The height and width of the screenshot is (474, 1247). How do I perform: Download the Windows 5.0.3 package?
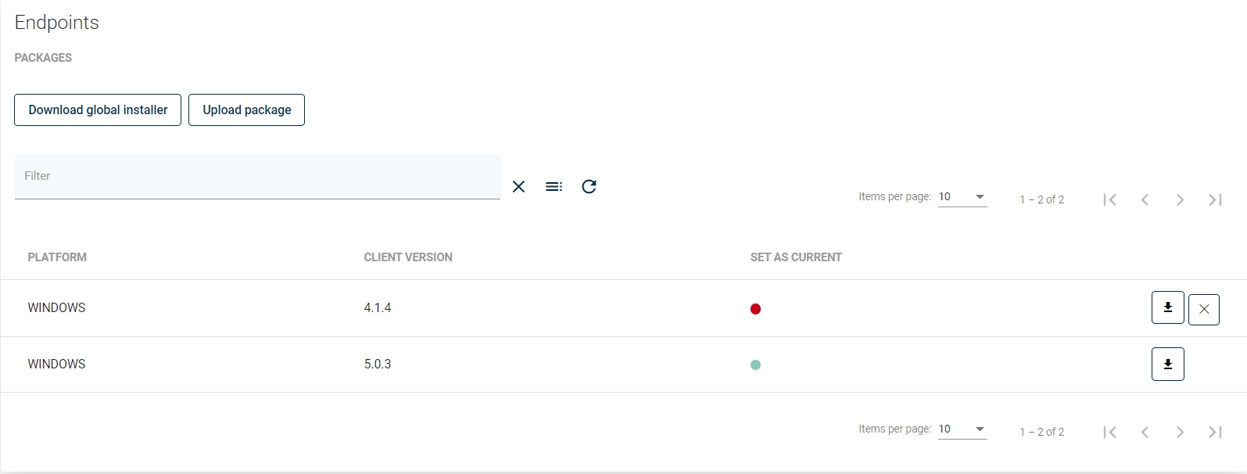tap(1167, 364)
